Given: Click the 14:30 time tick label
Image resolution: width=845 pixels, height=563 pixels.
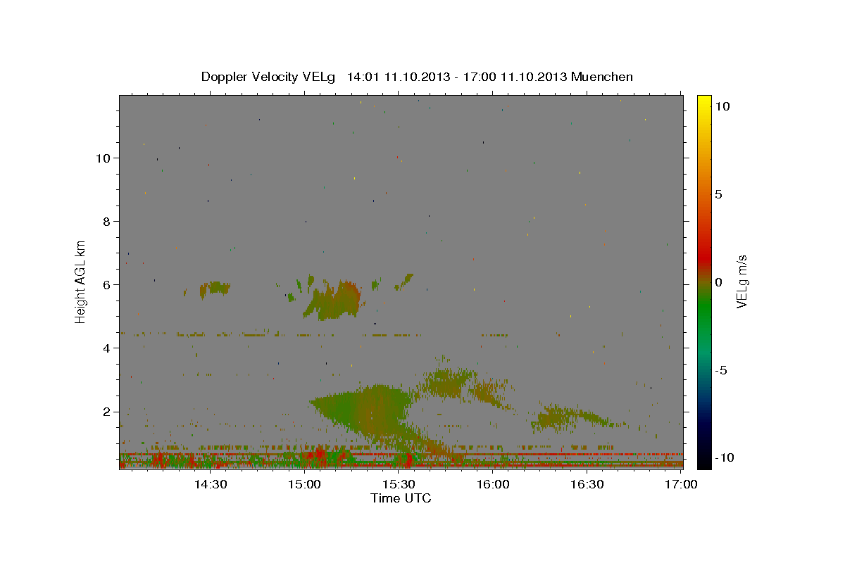Looking at the screenshot, I should click(210, 485).
